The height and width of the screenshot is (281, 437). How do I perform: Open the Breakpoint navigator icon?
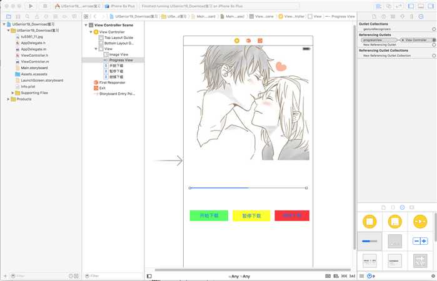tap(65, 16)
